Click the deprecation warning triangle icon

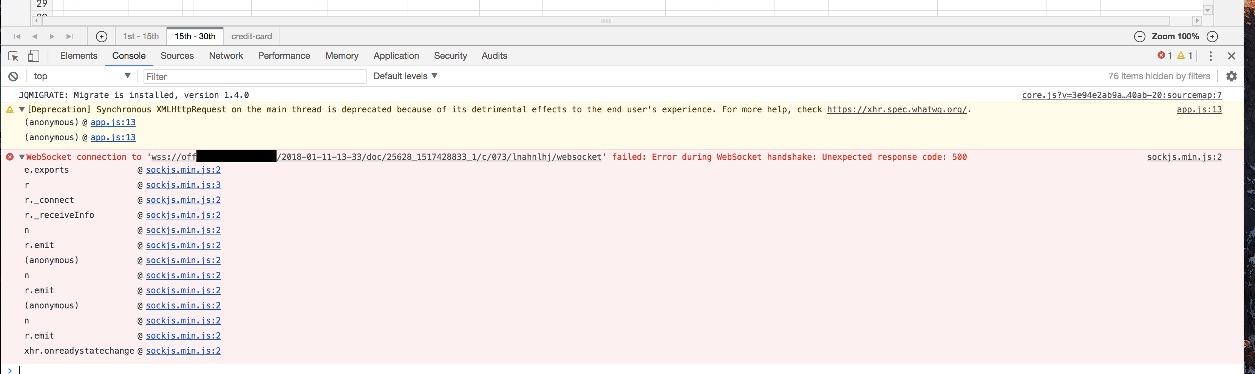point(10,110)
